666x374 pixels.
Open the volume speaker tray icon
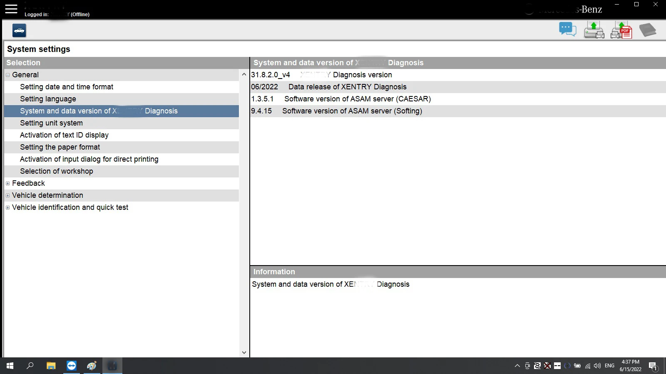pos(597,366)
